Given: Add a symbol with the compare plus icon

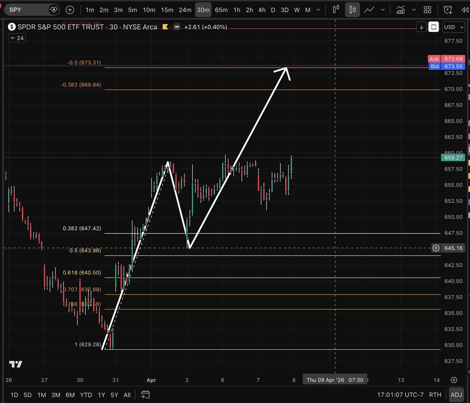Looking at the screenshot, I should tap(70, 10).
